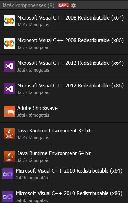Click the Visual C++ 2008 x86 icon

[9, 43]
